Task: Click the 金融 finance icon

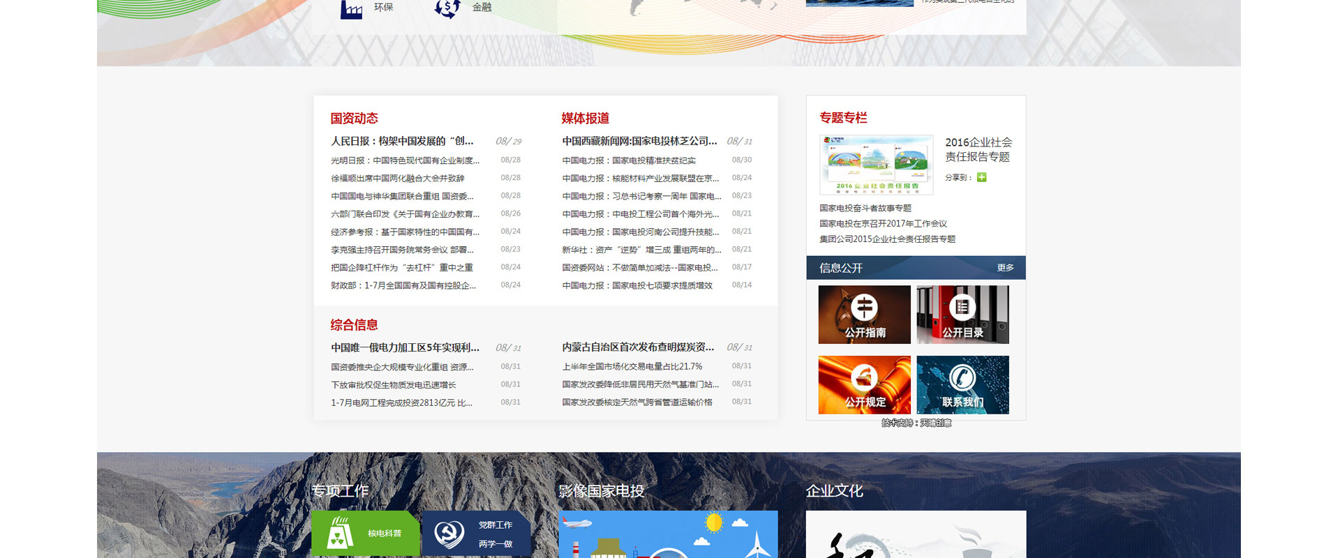Action: [447, 8]
